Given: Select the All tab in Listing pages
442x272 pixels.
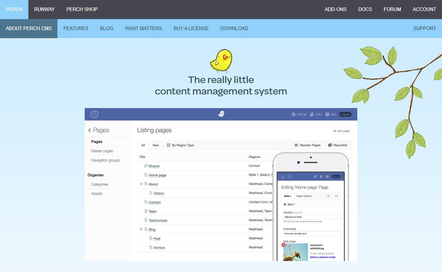Looking at the screenshot, I should (143, 145).
